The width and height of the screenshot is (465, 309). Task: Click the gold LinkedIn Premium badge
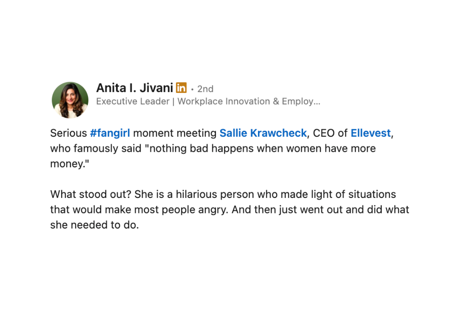click(x=181, y=88)
